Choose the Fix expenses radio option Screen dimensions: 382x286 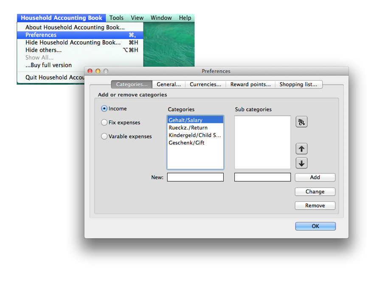[104, 122]
